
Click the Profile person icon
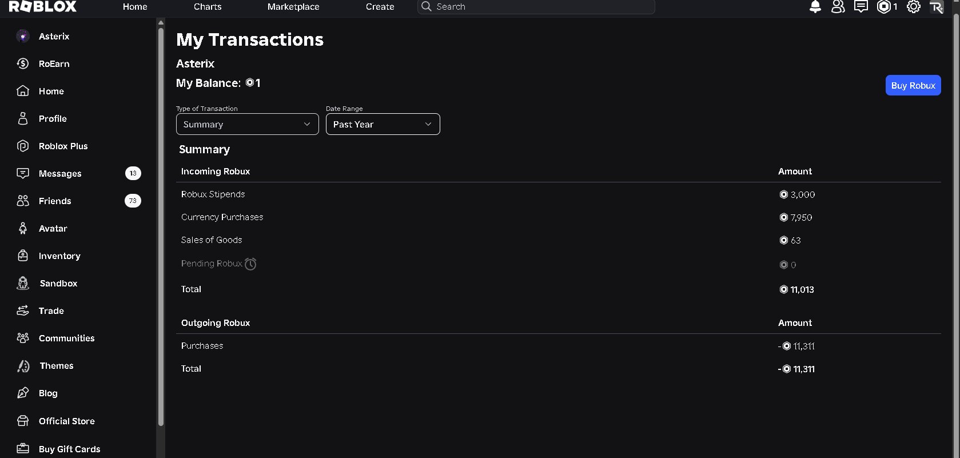23,118
